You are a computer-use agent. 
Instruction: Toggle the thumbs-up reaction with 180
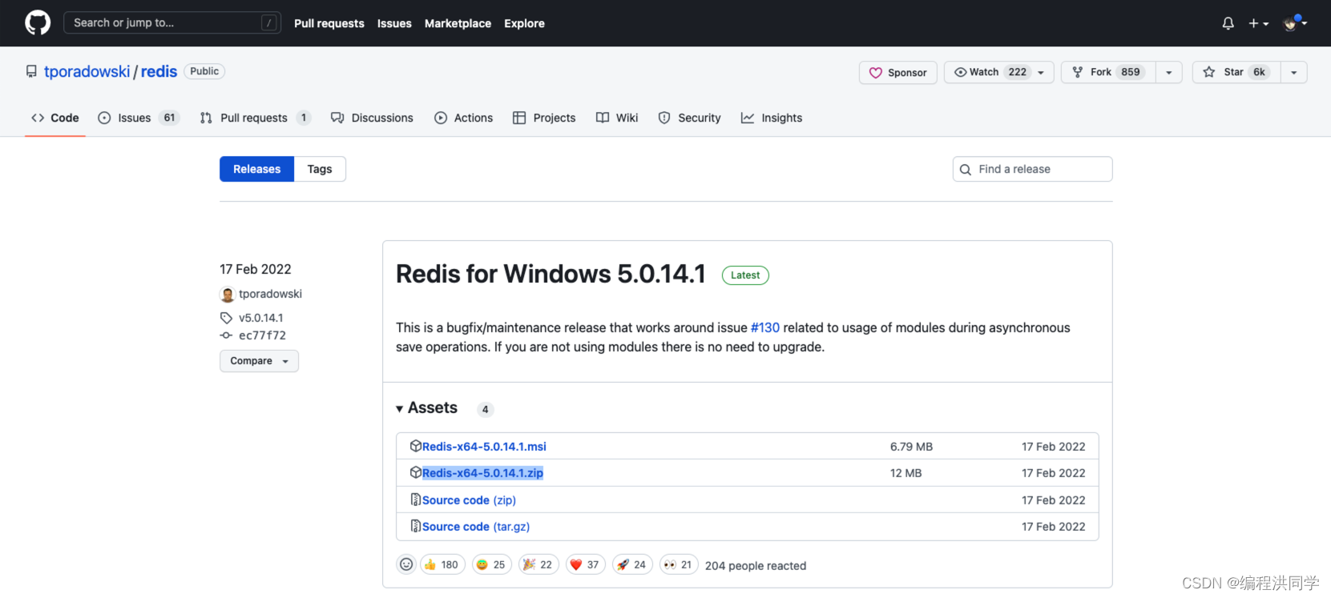click(442, 564)
